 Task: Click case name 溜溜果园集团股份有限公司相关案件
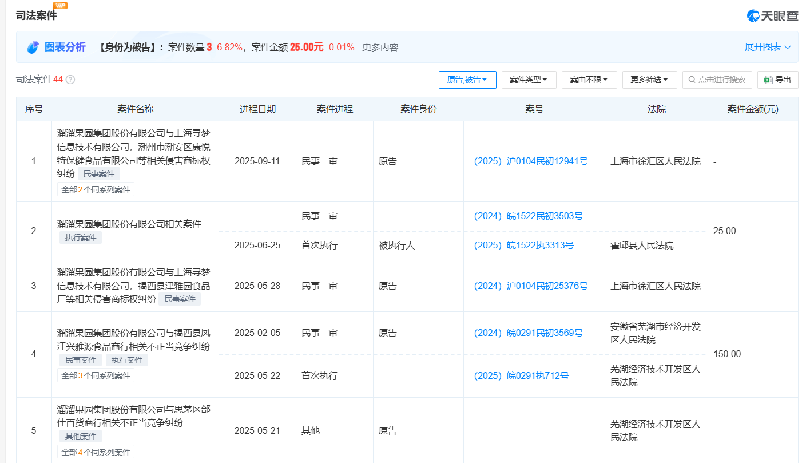pyautogui.click(x=129, y=224)
